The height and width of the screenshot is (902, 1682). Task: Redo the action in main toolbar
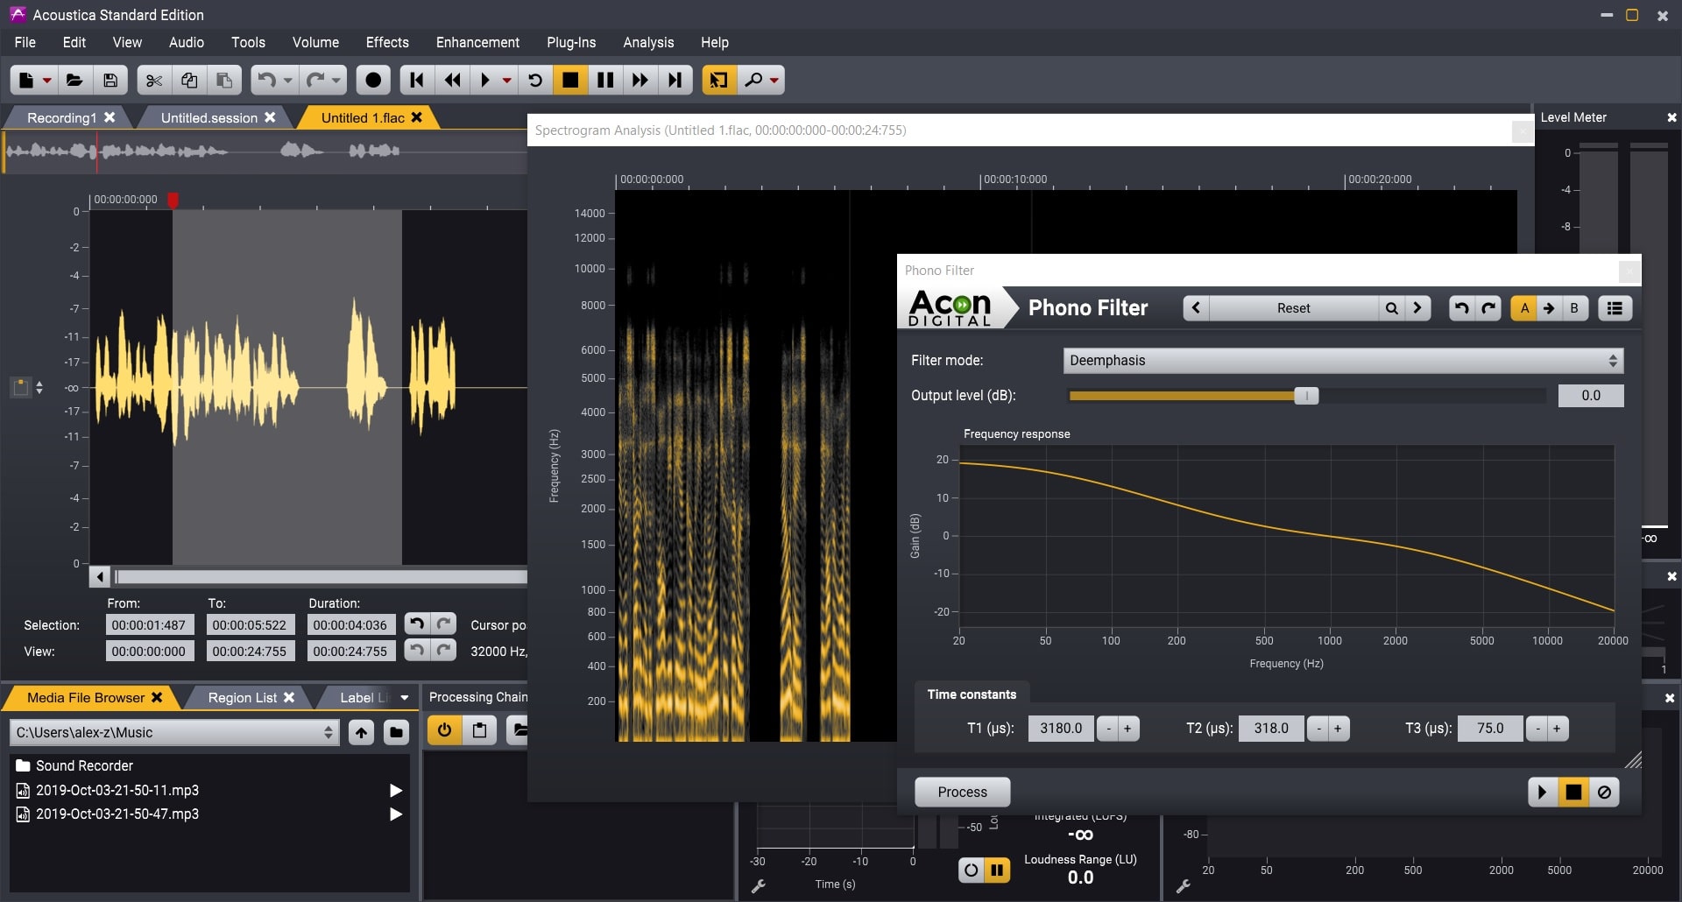coord(314,80)
